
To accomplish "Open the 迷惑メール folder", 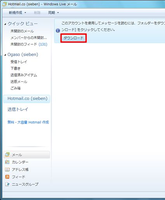I will (19, 82).
